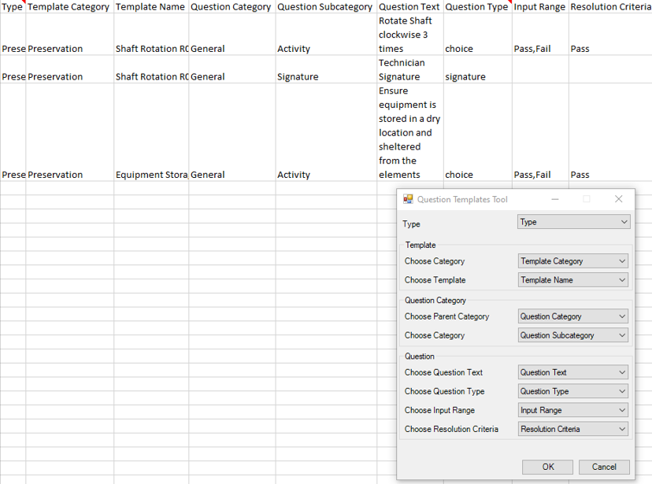Expand the Question Category dropdown

pos(573,316)
